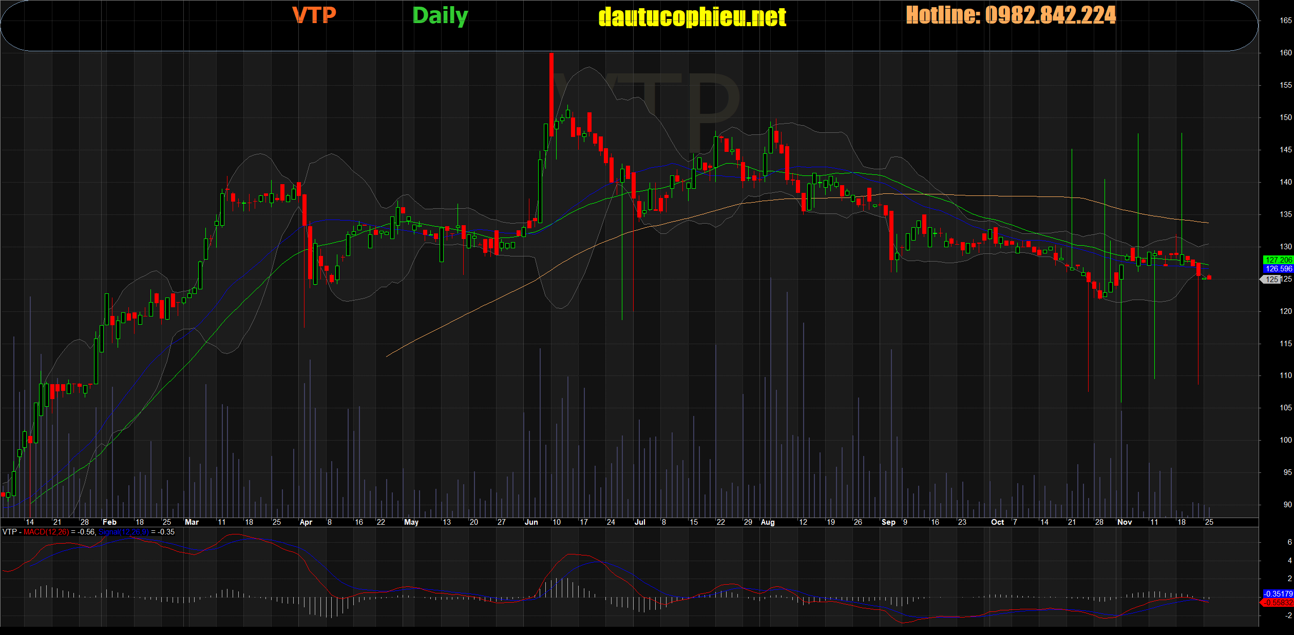The image size is (1294, 635).
Task: Click the gray 125 last-price marker
Action: [1270, 280]
